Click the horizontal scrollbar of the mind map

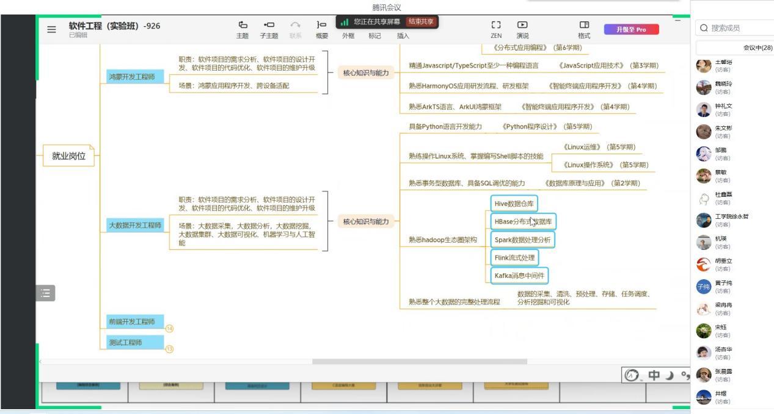click(x=419, y=362)
